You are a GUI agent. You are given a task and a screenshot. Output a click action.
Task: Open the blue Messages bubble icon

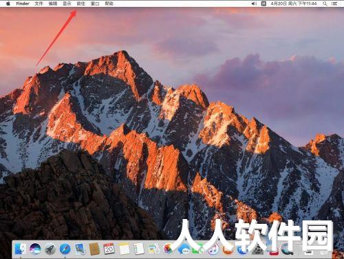(184, 249)
